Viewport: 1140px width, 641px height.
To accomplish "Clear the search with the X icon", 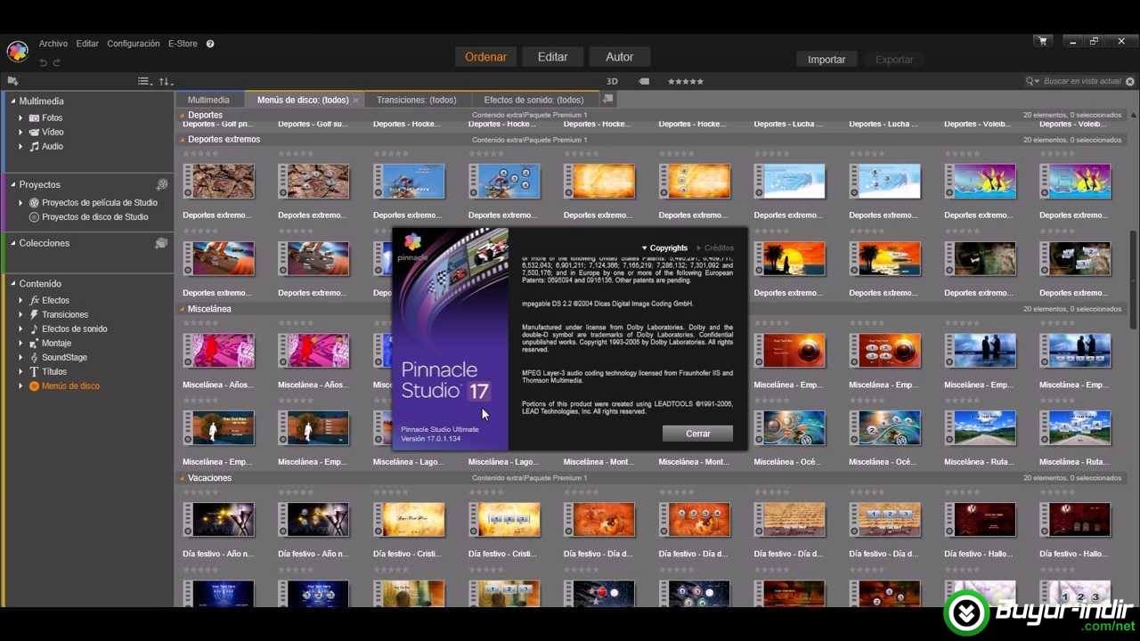I will (x=1130, y=81).
